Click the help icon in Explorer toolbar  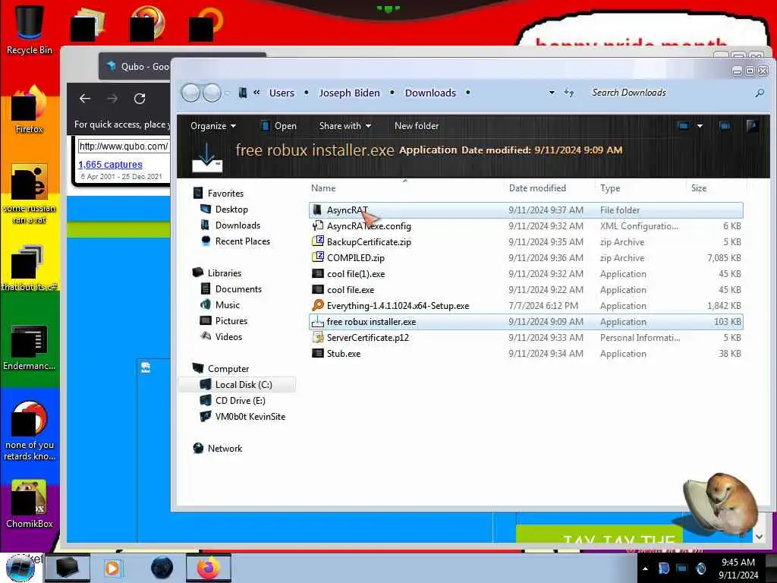(x=752, y=126)
